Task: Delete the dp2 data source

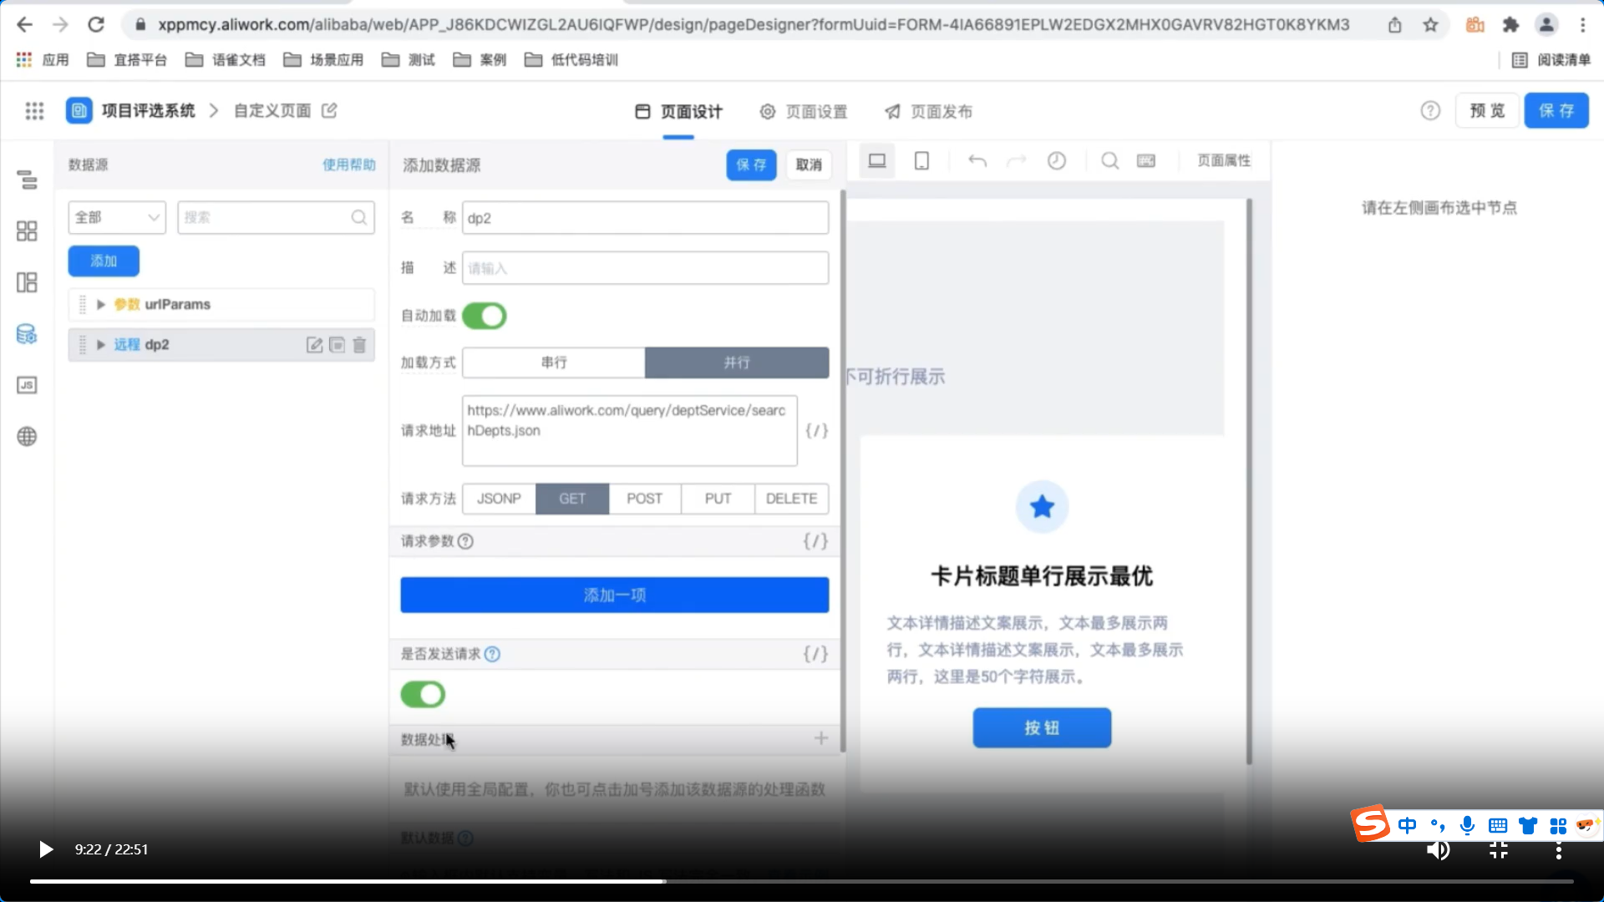Action: coord(359,345)
